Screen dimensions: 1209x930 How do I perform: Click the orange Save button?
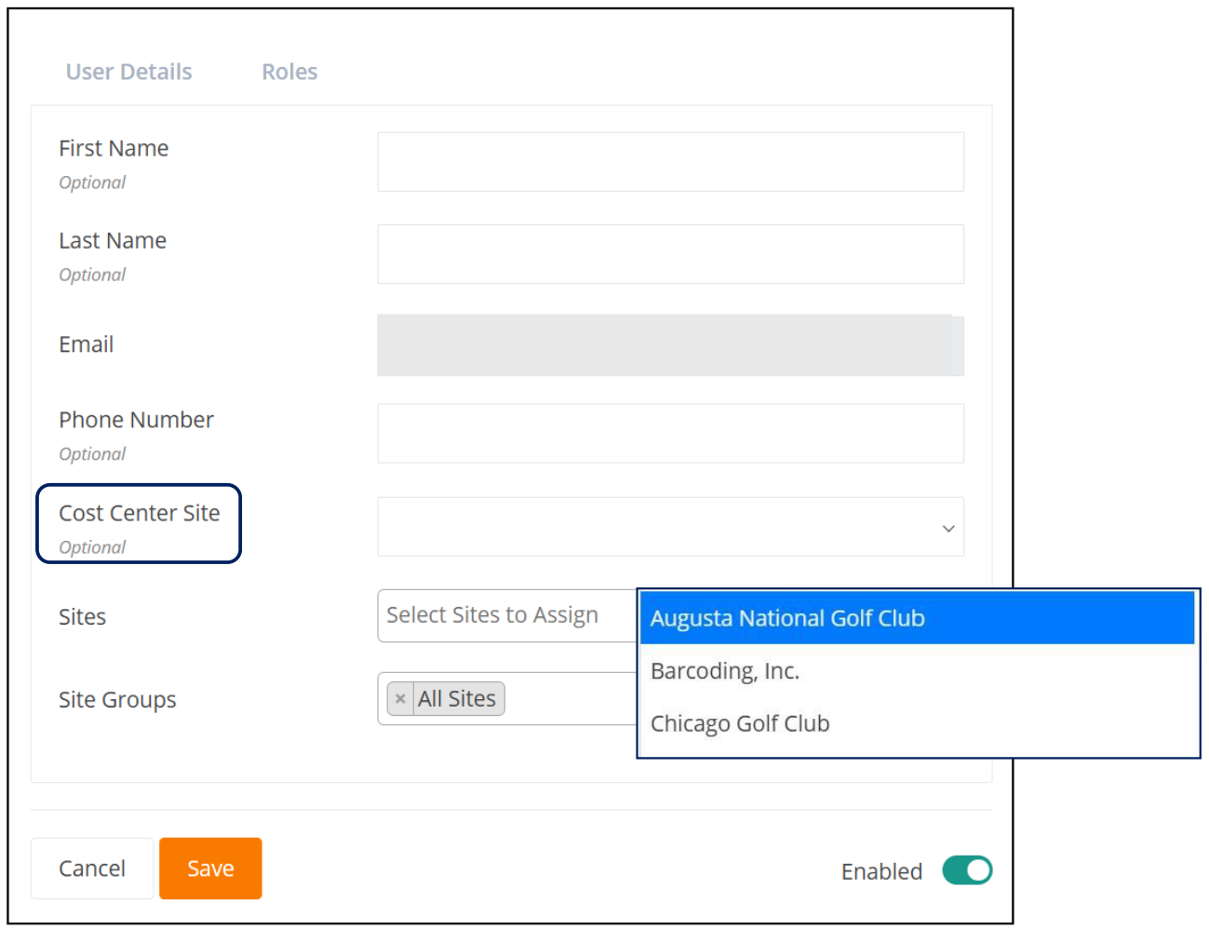[x=210, y=869]
